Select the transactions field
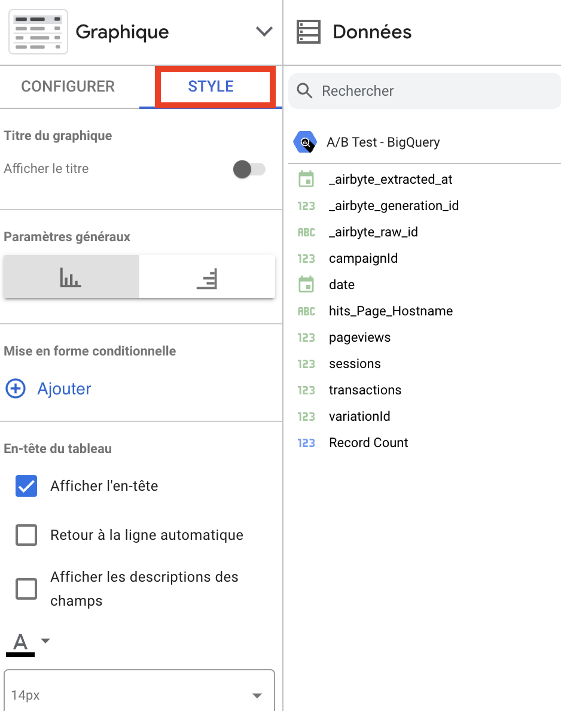The height and width of the screenshot is (711, 561). pos(365,390)
